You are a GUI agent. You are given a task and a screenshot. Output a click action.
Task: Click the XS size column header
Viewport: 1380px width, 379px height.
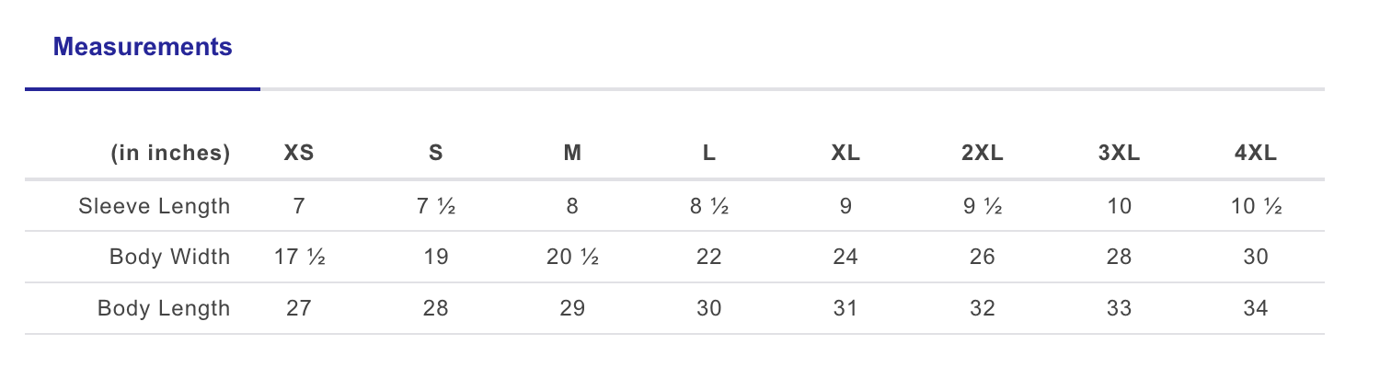[x=299, y=154]
